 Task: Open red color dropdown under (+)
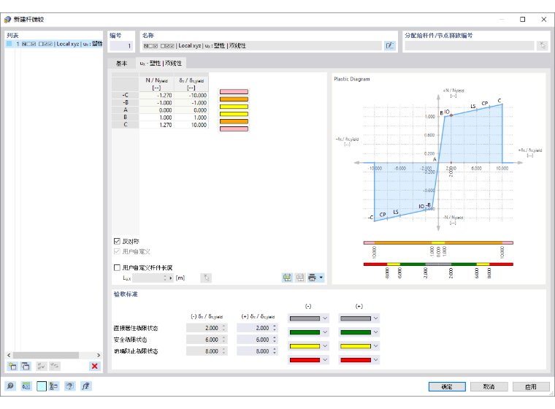pos(375,360)
